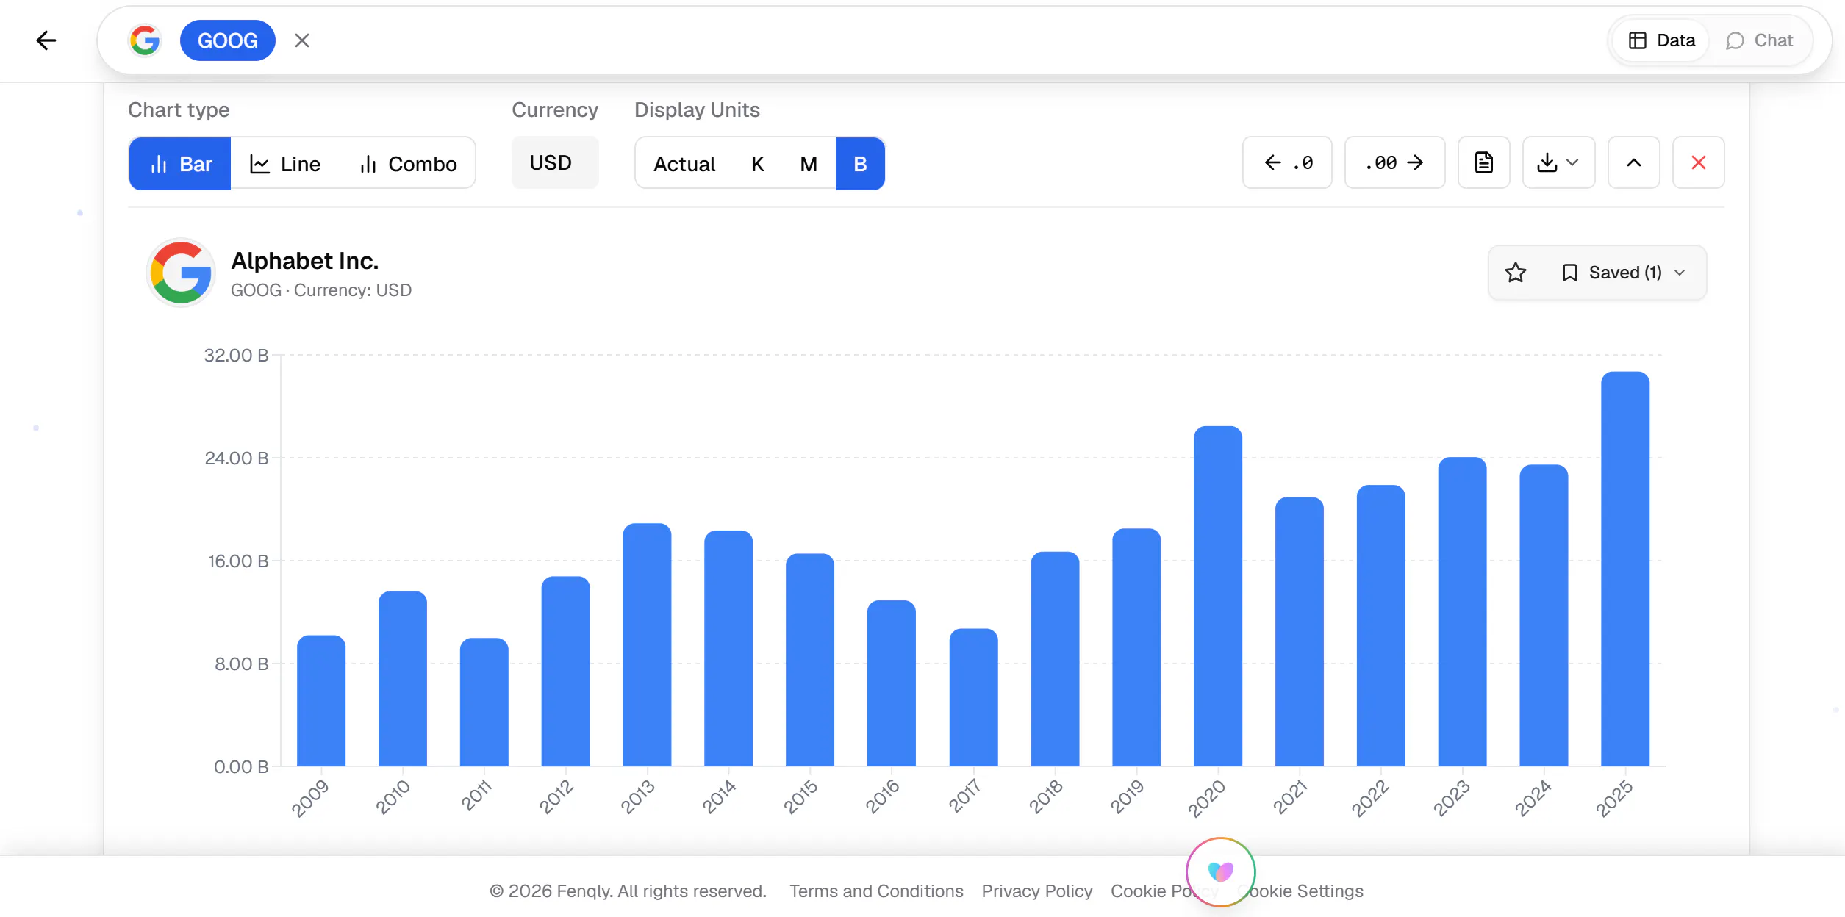Select Bar chart type
Screen dimensions: 1845x917
[x=180, y=163]
